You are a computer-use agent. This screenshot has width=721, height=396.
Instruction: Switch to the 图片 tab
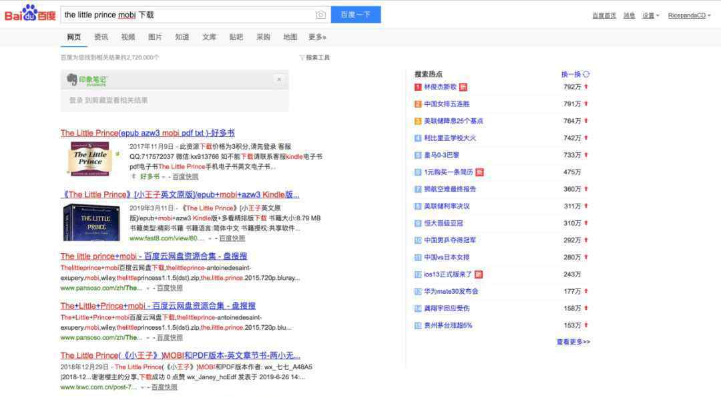click(155, 37)
